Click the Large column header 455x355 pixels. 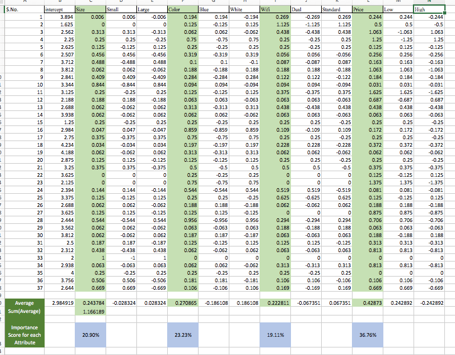point(151,9)
